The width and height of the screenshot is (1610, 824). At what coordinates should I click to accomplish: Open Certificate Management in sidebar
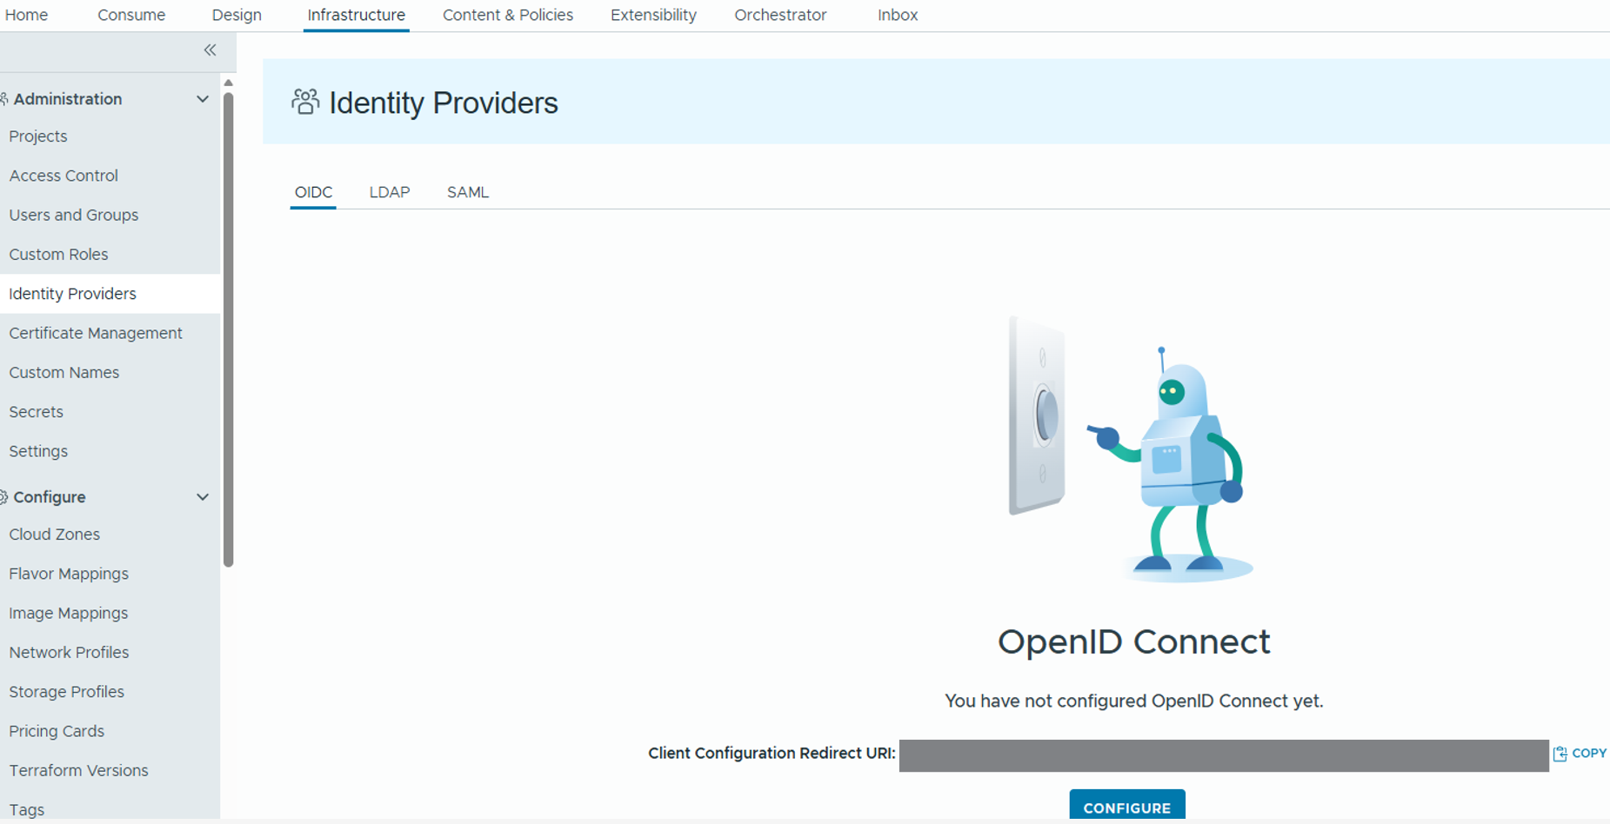(96, 333)
